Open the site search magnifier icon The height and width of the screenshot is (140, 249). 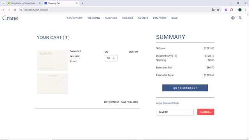[240, 18]
